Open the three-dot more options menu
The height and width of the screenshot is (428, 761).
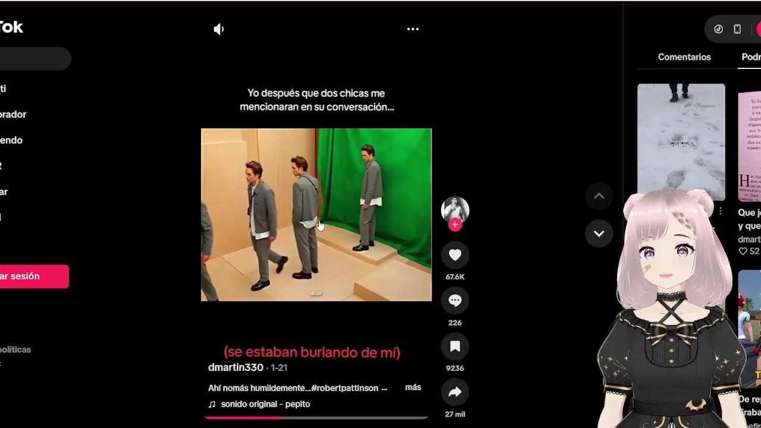pyautogui.click(x=413, y=29)
